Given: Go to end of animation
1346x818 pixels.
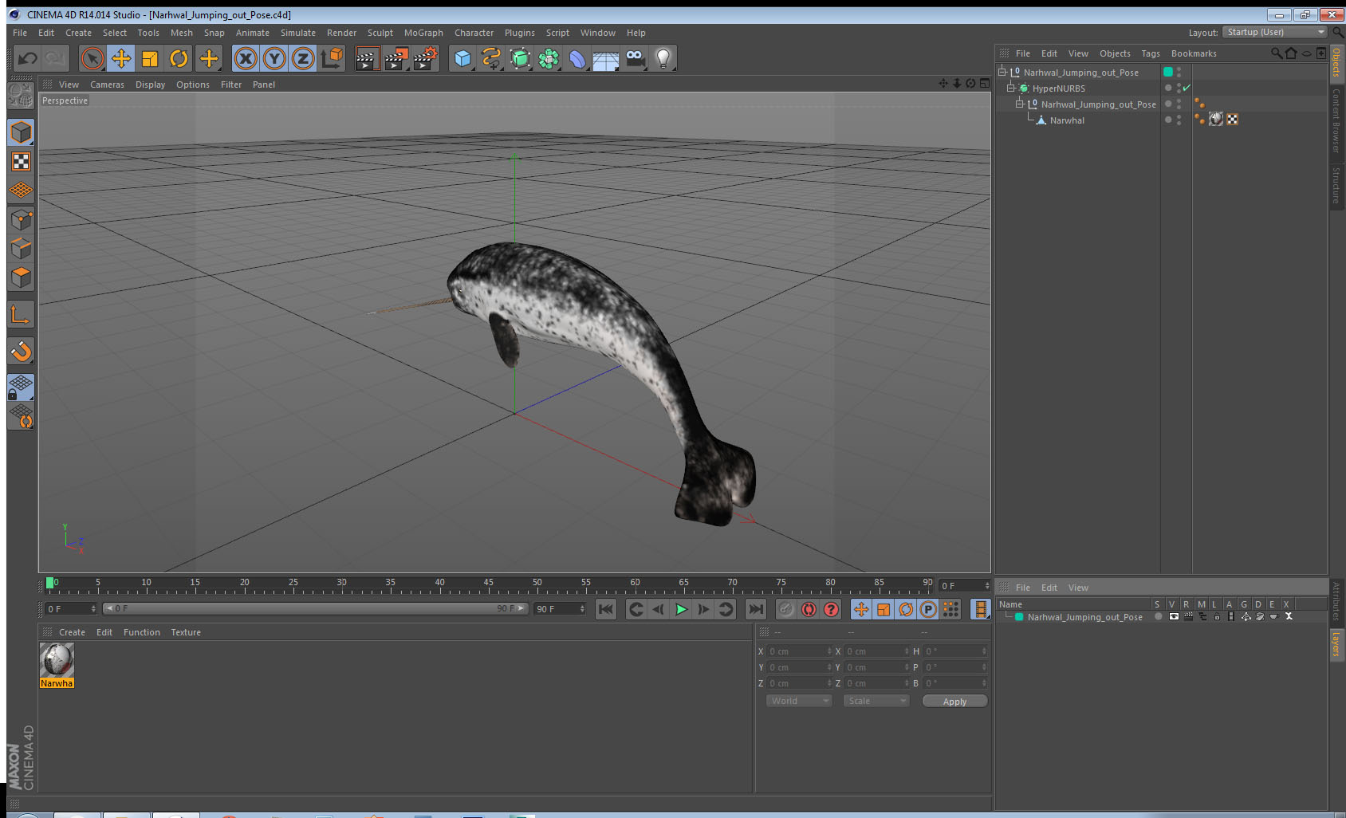Looking at the screenshot, I should click(755, 609).
